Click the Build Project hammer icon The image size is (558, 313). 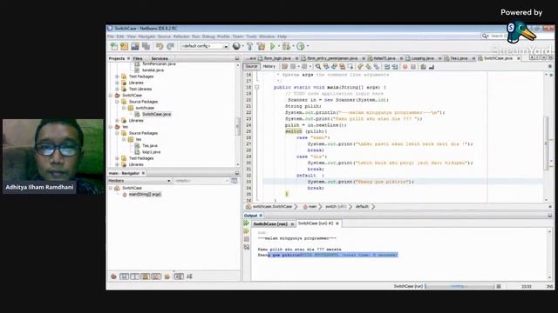pos(250,46)
